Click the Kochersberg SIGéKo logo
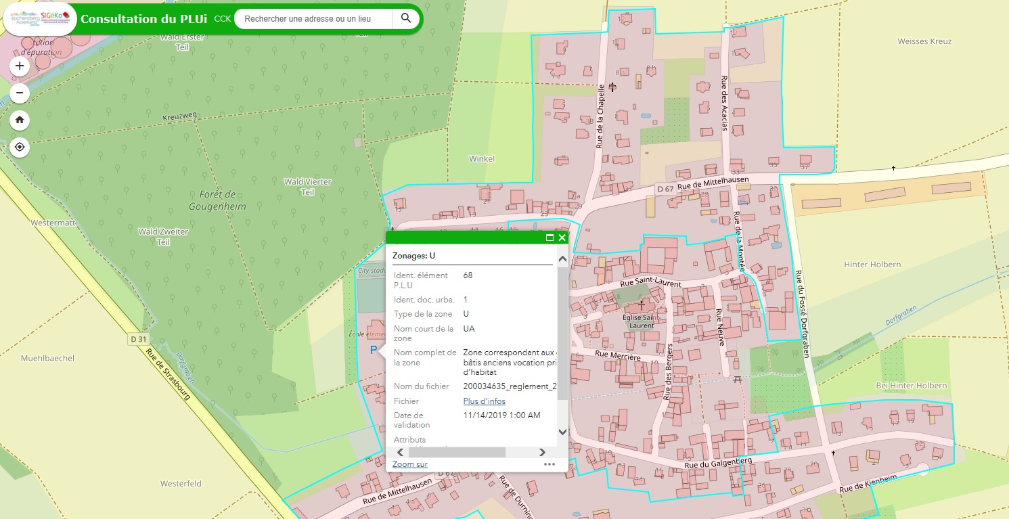The height and width of the screenshot is (519, 1009). pyautogui.click(x=41, y=18)
